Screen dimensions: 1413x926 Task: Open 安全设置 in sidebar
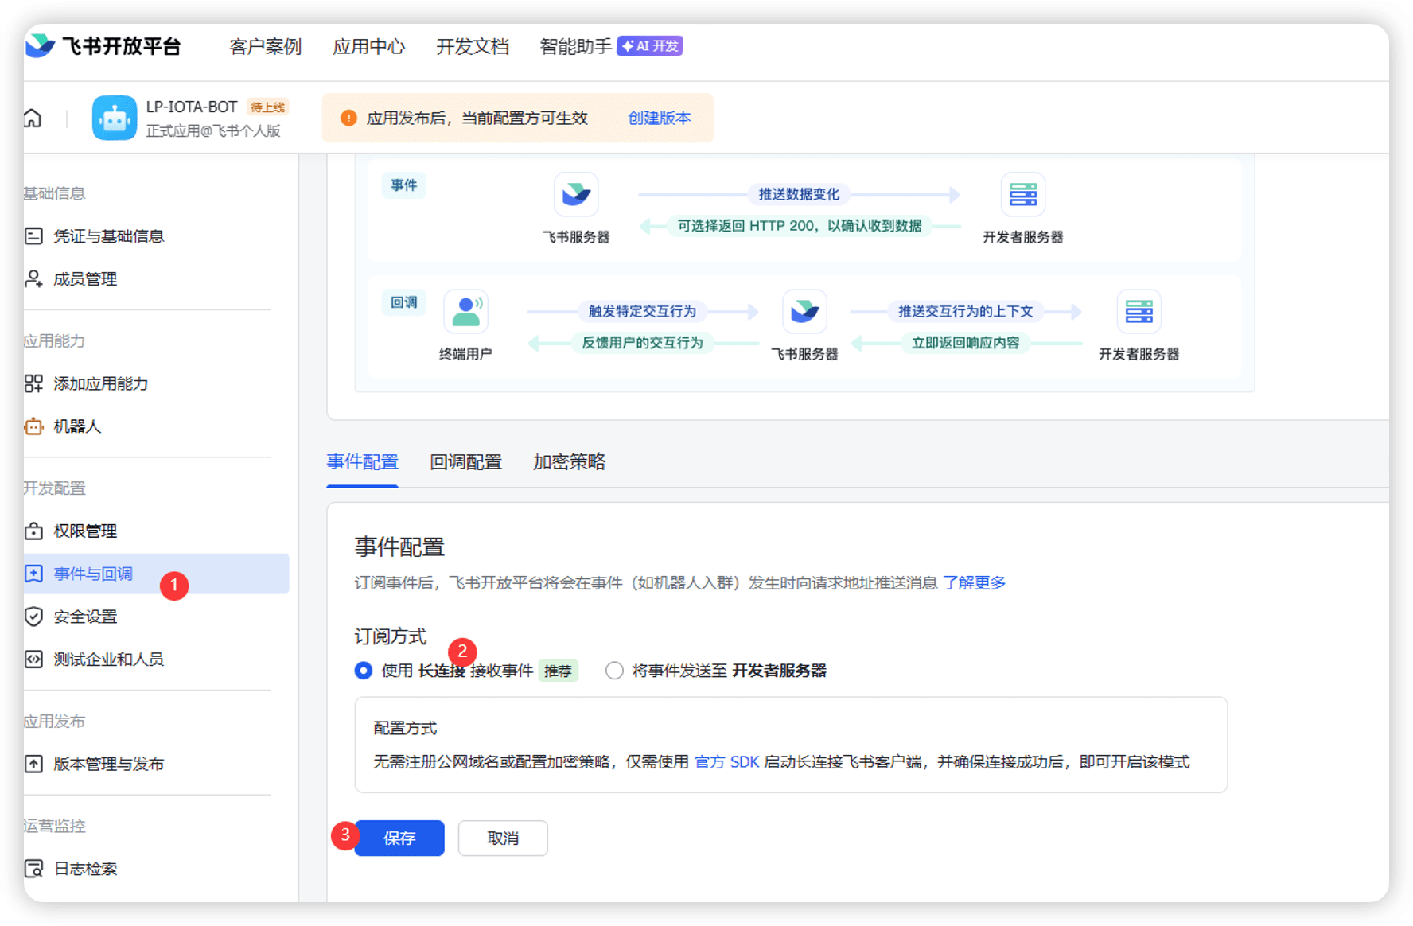[x=85, y=617]
